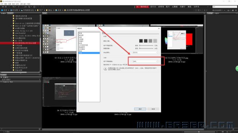Select the 胶片 workspace tab
This screenshot has width=238, height=133.
point(168,7)
